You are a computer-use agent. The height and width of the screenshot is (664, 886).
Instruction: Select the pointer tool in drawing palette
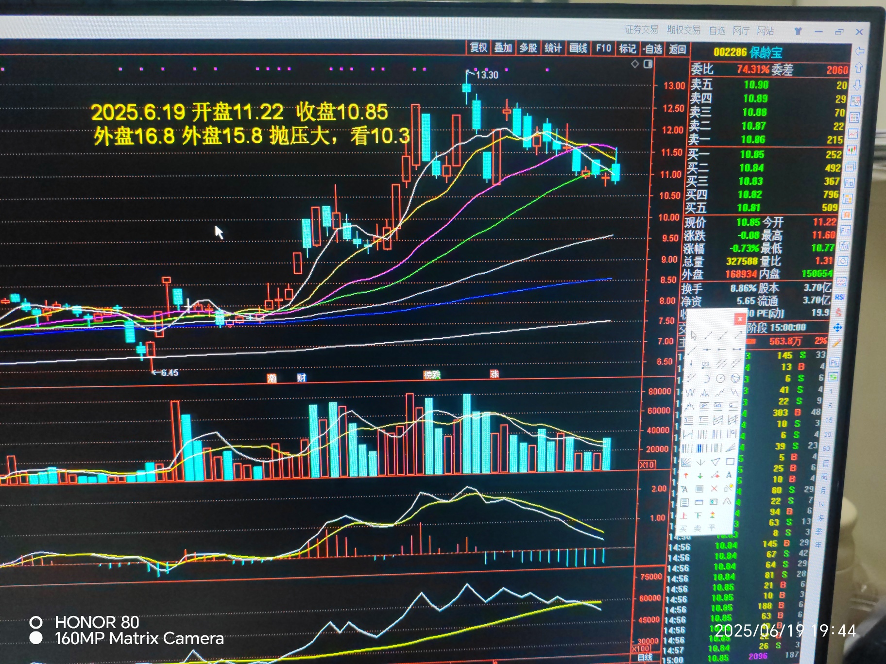tap(694, 335)
